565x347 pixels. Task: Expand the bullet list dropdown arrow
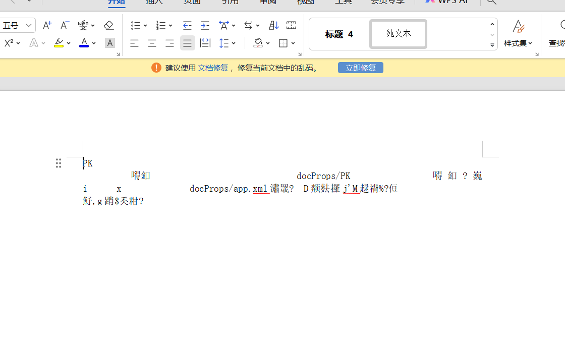coord(145,25)
